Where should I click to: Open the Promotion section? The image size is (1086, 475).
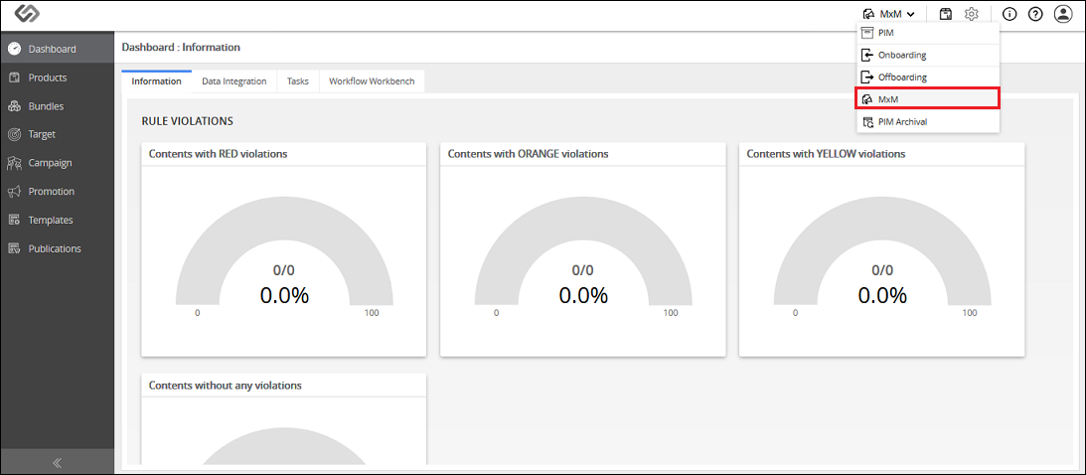[57, 192]
